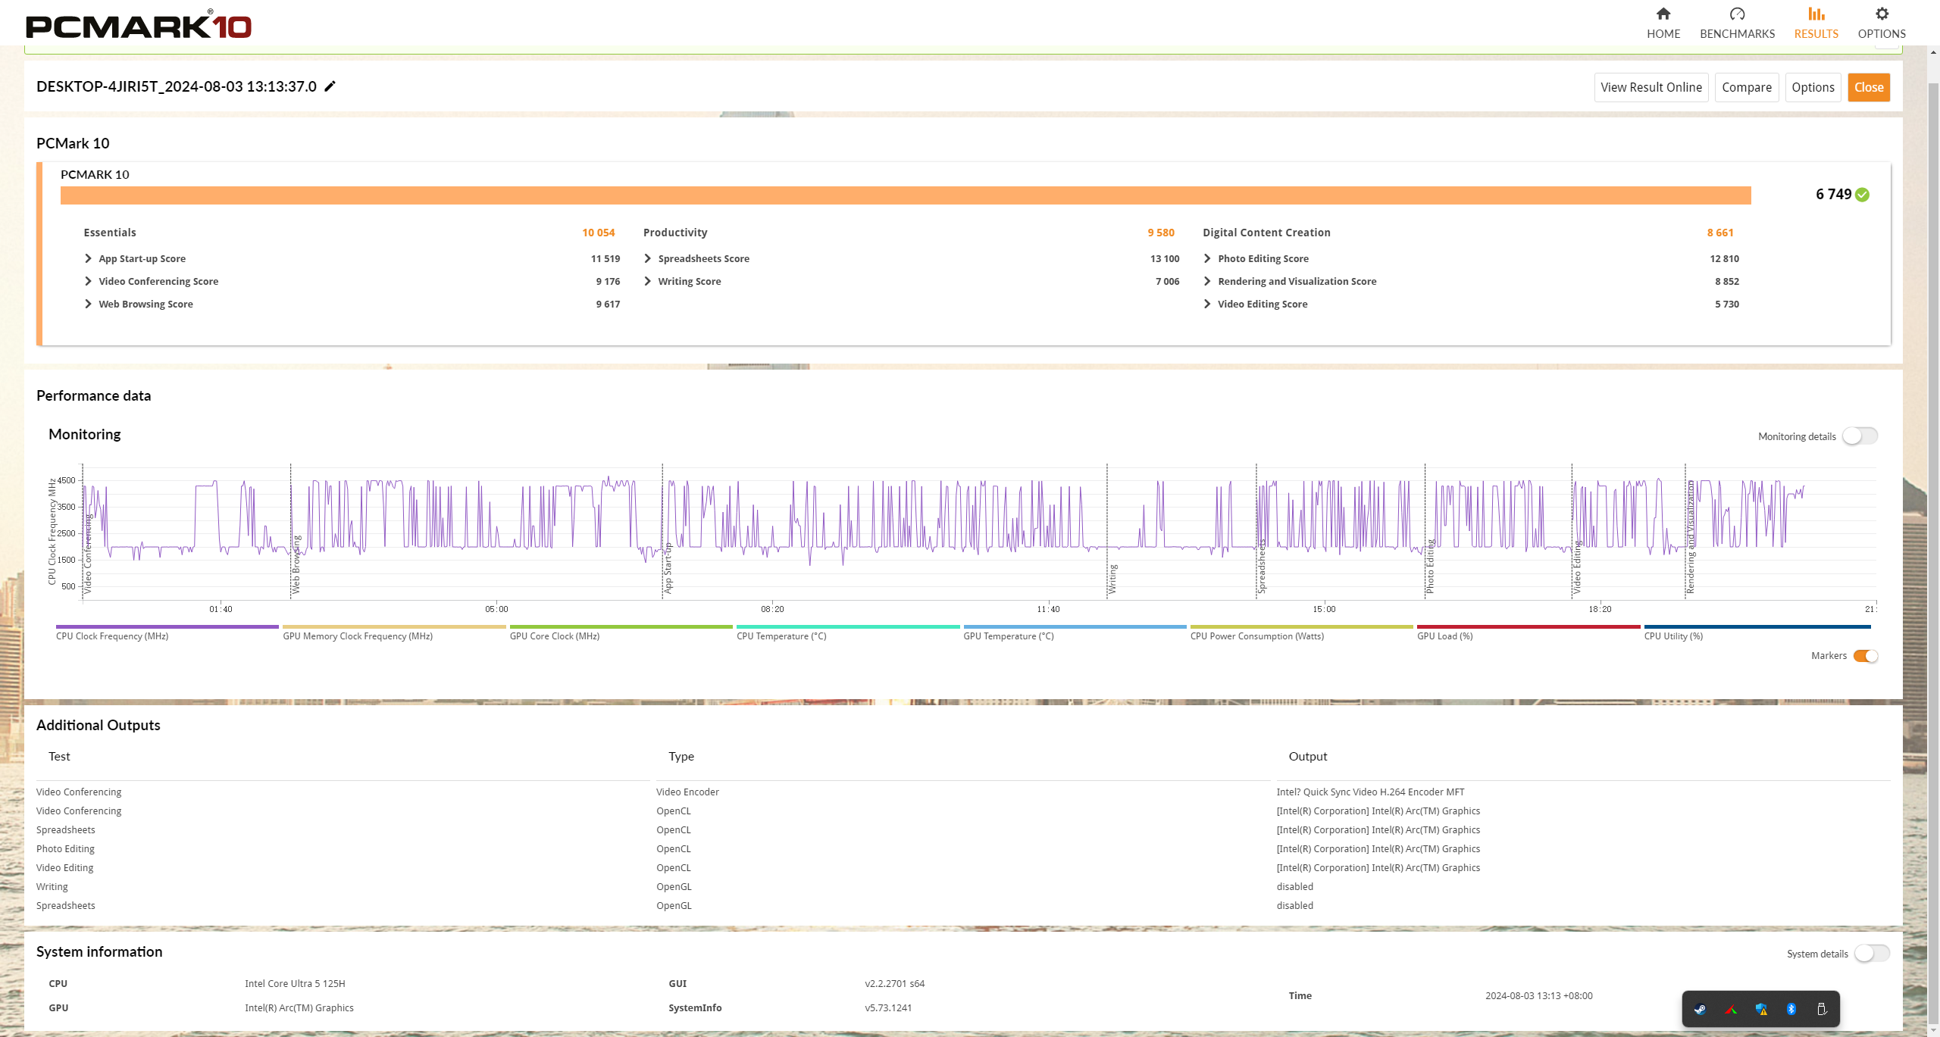Click the red-green triangle tray icon
This screenshot has width=1940, height=1037.
pos(1731,1009)
